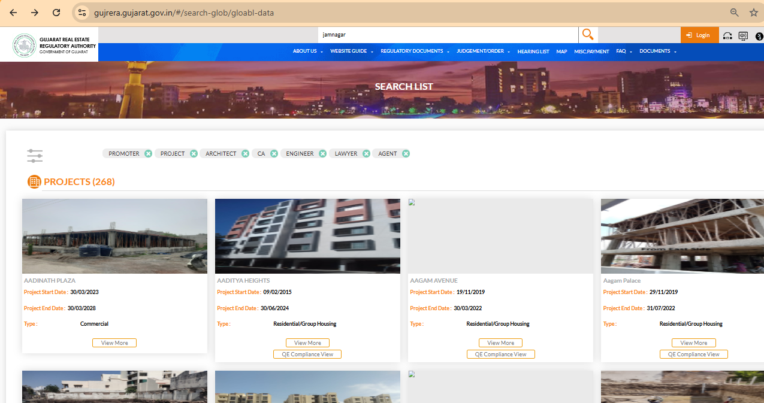Remove the CA filter chip
Image resolution: width=764 pixels, height=403 pixels.
click(274, 154)
